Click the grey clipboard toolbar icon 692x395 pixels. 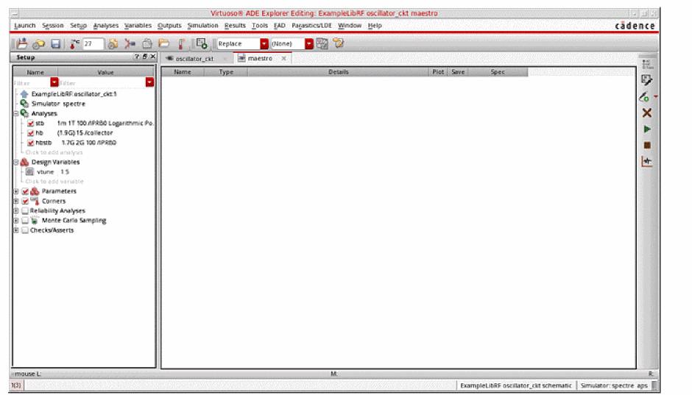(147, 43)
